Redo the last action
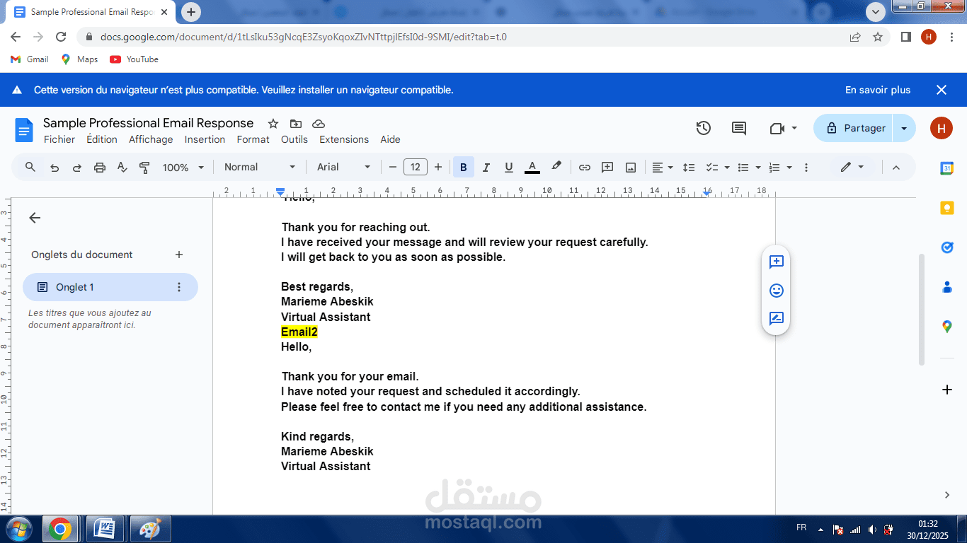The image size is (967, 543). tap(77, 168)
